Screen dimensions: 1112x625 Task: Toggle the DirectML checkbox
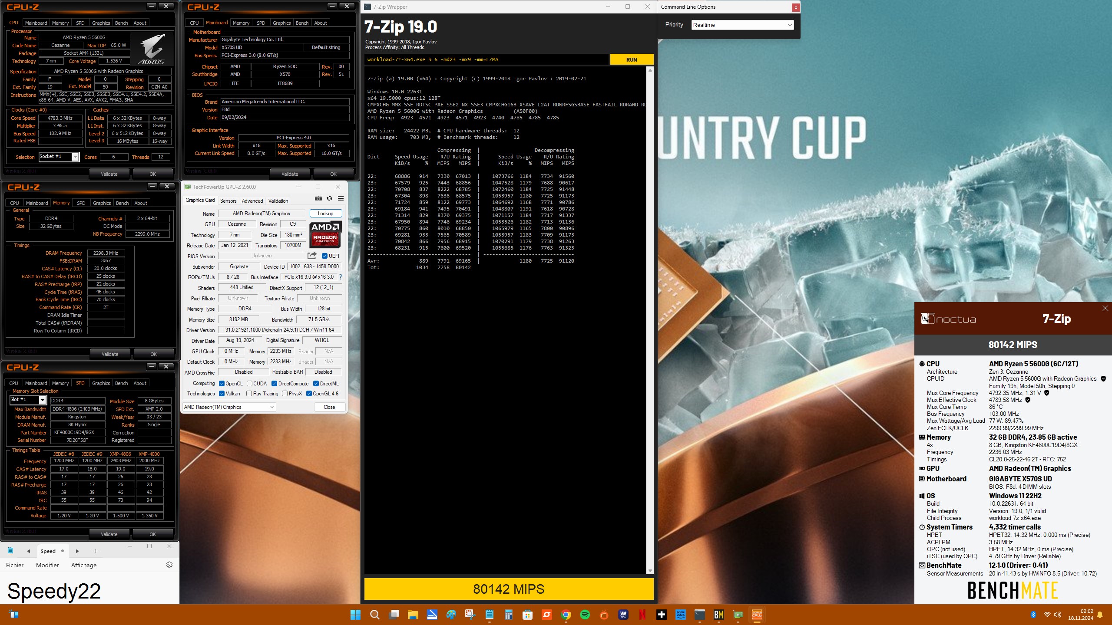point(316,383)
